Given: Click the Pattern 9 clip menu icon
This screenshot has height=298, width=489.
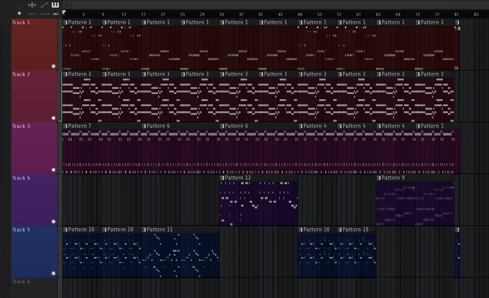Looking at the screenshot, I should tap(379, 178).
